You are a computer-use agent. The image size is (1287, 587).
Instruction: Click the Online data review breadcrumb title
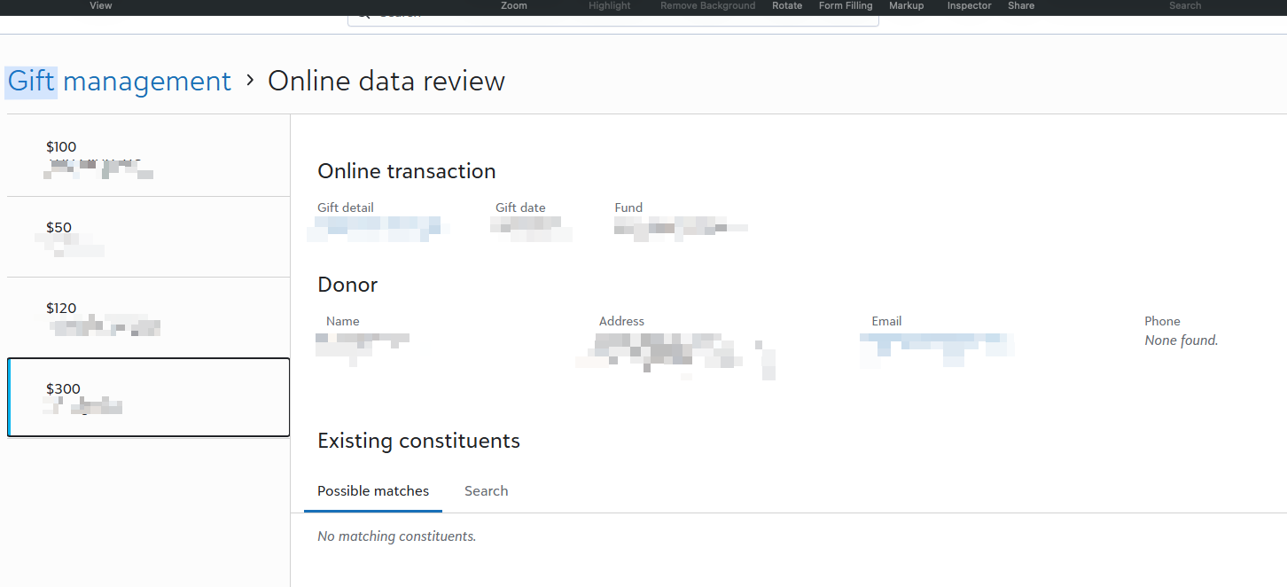pyautogui.click(x=386, y=81)
